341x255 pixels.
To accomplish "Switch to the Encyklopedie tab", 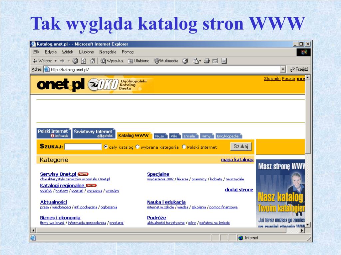I will (x=228, y=136).
